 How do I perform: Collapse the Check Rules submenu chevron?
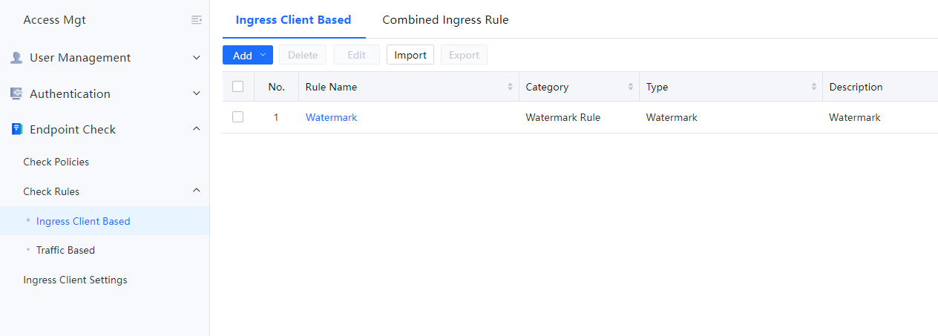coord(197,191)
